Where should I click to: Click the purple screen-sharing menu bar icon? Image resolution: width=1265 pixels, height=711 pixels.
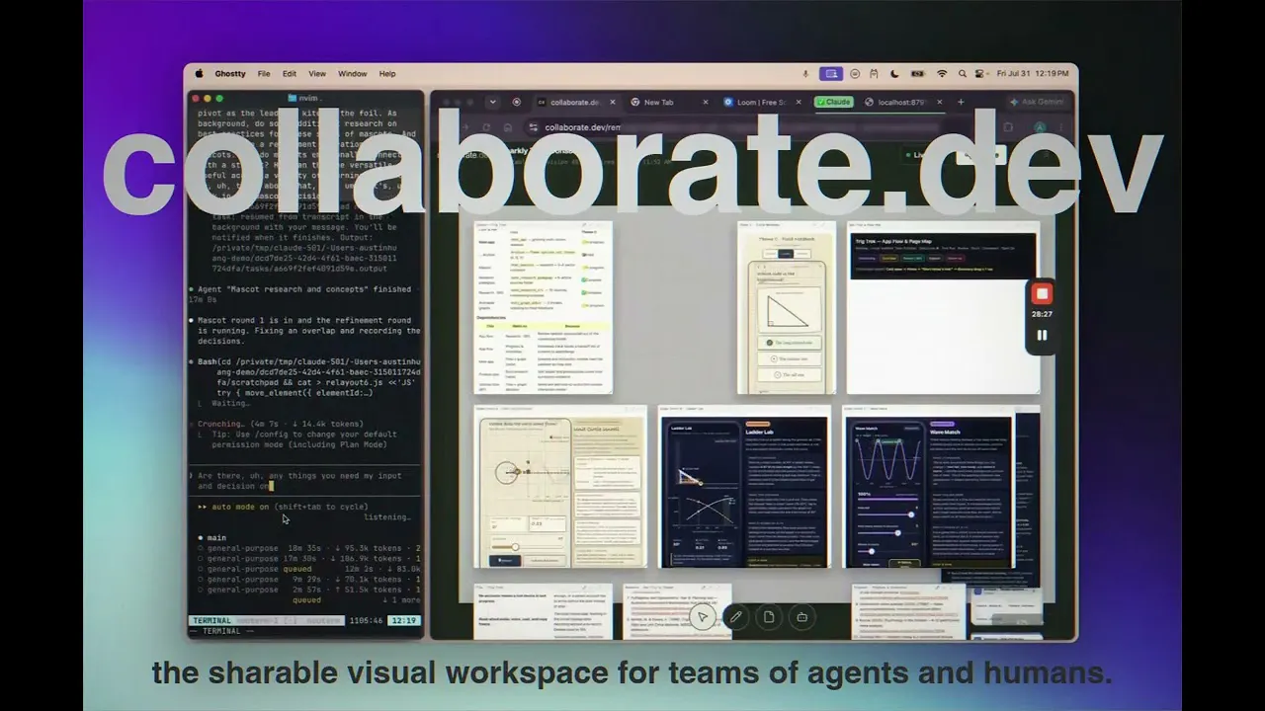(x=831, y=74)
